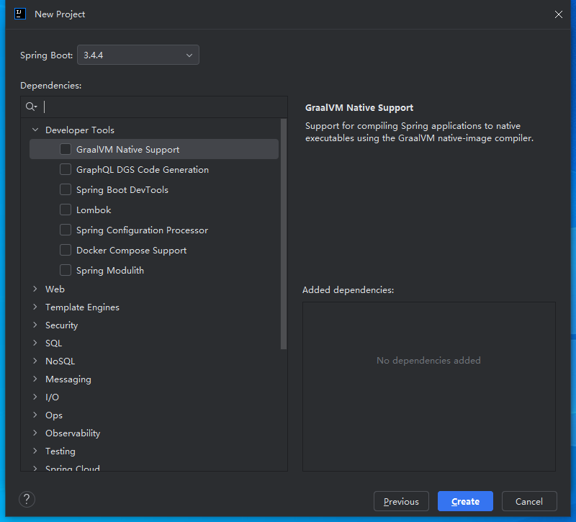The image size is (576, 522).
Task: Click the Previous button
Action: pyautogui.click(x=401, y=501)
